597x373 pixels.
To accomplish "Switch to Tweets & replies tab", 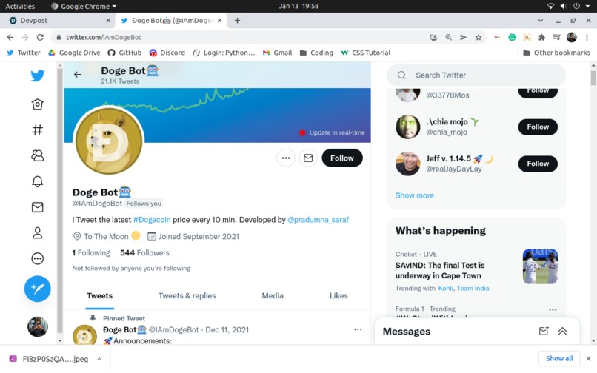I will pyautogui.click(x=187, y=296).
